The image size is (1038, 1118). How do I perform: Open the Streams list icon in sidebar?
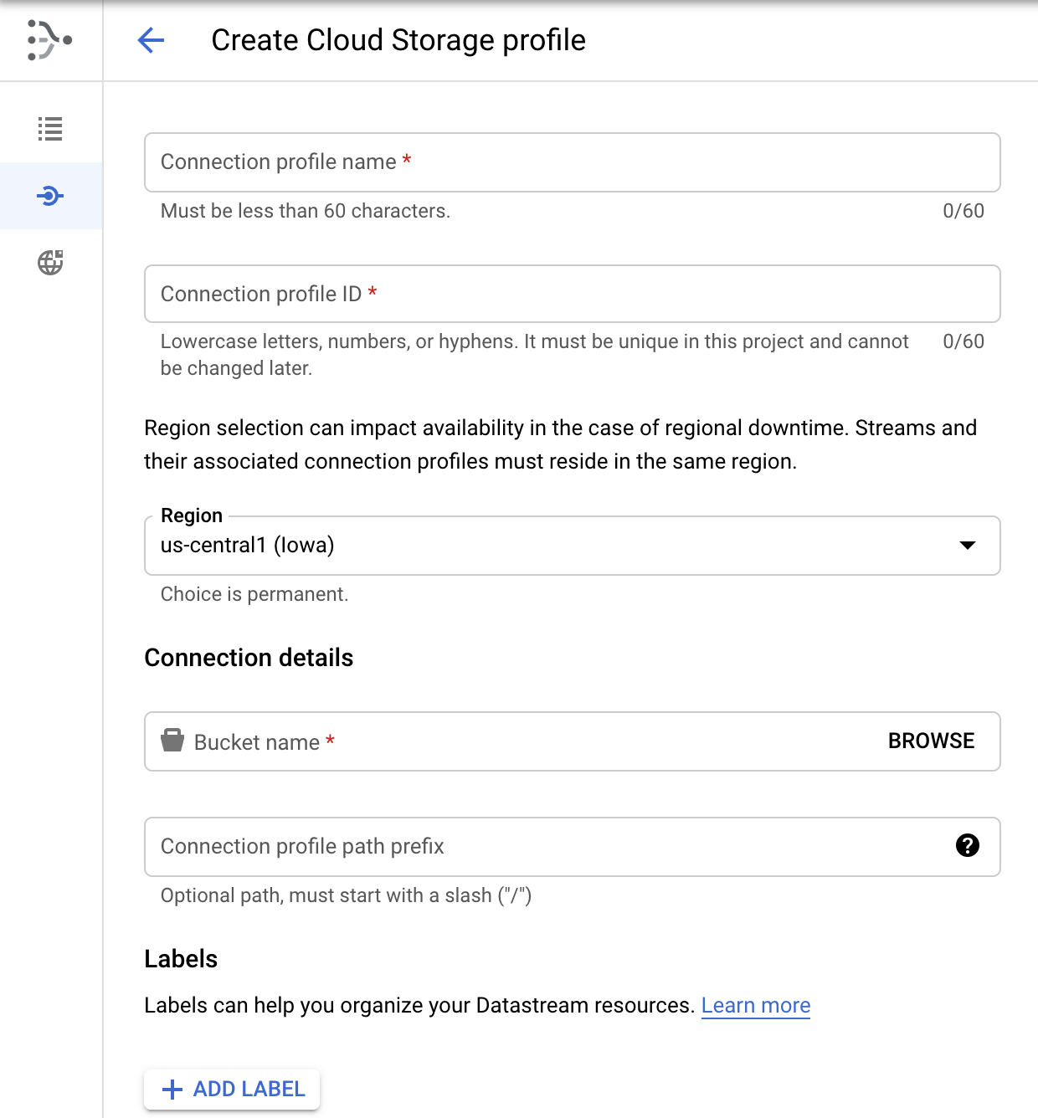tap(50, 130)
